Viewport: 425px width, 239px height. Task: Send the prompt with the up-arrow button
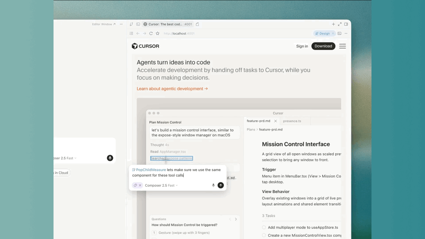click(x=221, y=185)
